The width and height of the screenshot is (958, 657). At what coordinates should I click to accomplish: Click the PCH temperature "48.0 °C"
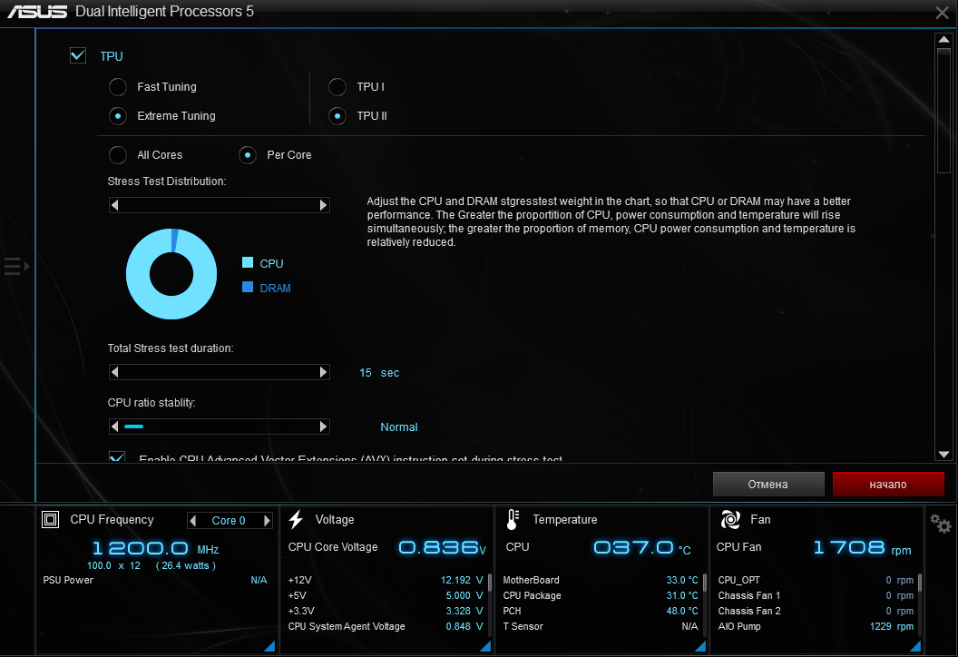point(682,611)
